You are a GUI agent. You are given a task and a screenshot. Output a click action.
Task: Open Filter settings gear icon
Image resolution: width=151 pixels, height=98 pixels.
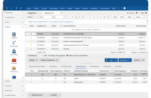pyautogui.click(x=146, y=13)
